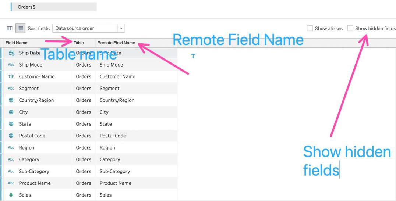396x201 pixels.
Task: Select the metadata list view icon
Action: (x=20, y=28)
